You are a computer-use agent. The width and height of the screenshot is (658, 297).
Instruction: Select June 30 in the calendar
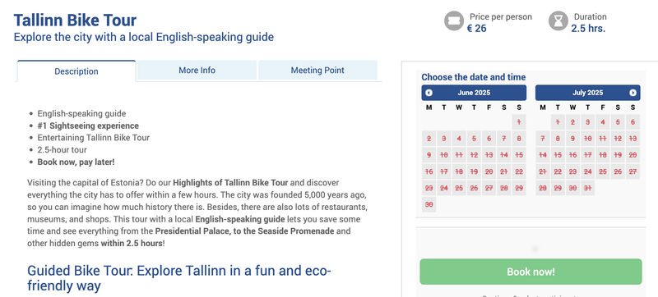point(429,204)
